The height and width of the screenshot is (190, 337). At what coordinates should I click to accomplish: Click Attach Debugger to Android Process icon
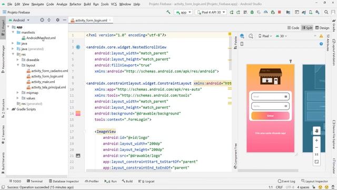point(273,12)
